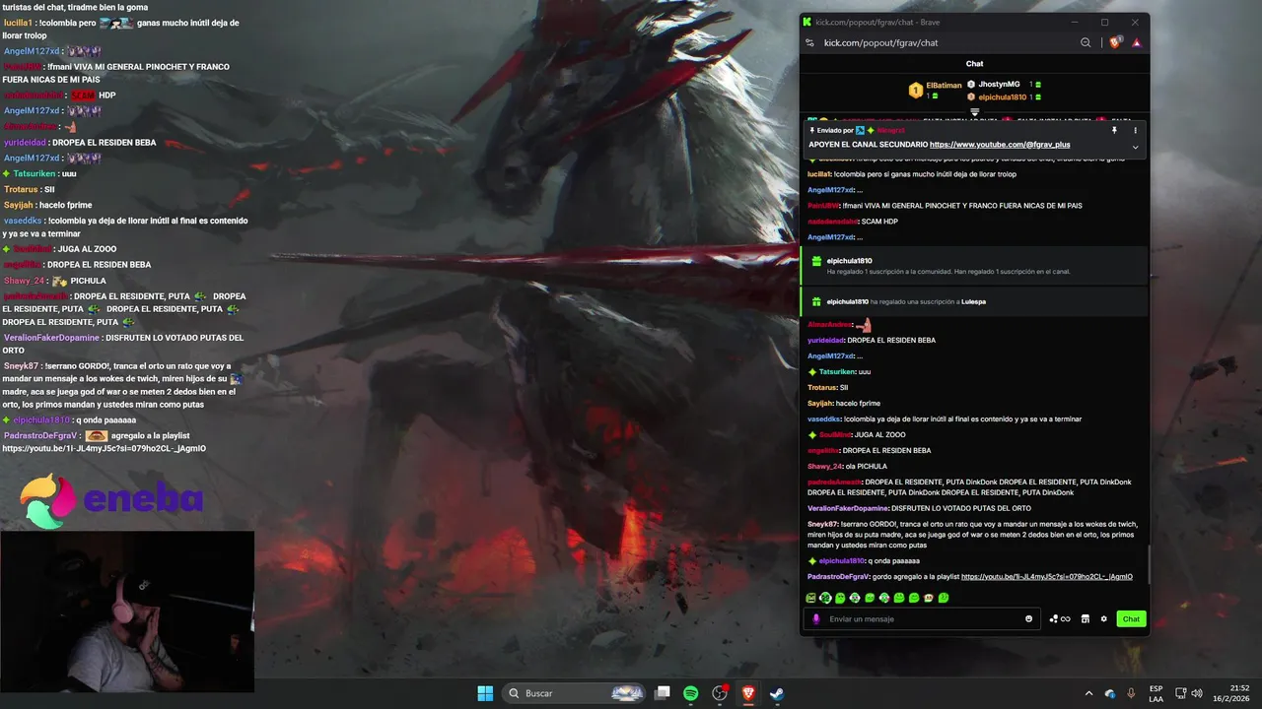Viewport: 1262px width, 709px height.
Task: Select the sixth quick emote in row
Action: point(885,598)
